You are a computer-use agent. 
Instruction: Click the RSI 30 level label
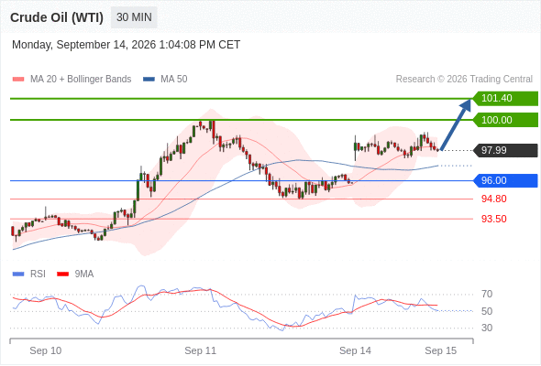487,328
